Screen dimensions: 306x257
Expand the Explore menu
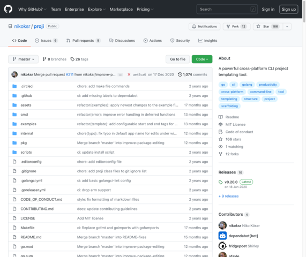click(x=96, y=9)
